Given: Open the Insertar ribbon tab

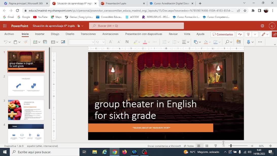Looking at the screenshot, I should 40,34.
